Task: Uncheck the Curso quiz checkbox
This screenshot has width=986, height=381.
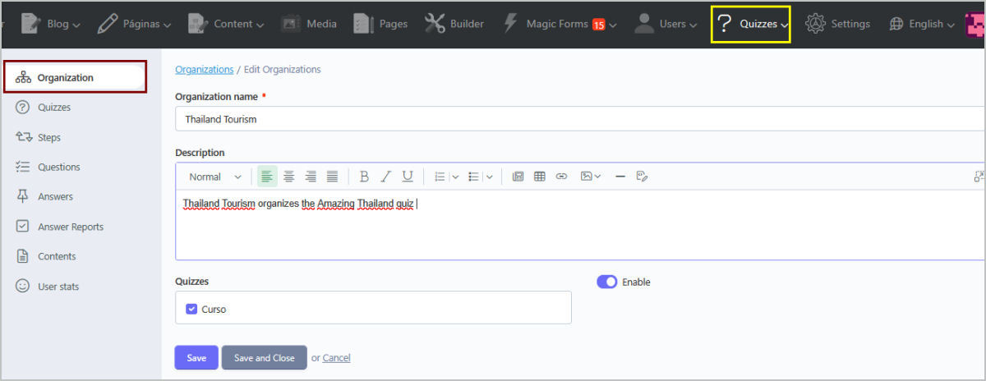Action: point(191,310)
